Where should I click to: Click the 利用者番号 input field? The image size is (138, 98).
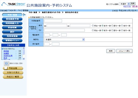(53, 21)
